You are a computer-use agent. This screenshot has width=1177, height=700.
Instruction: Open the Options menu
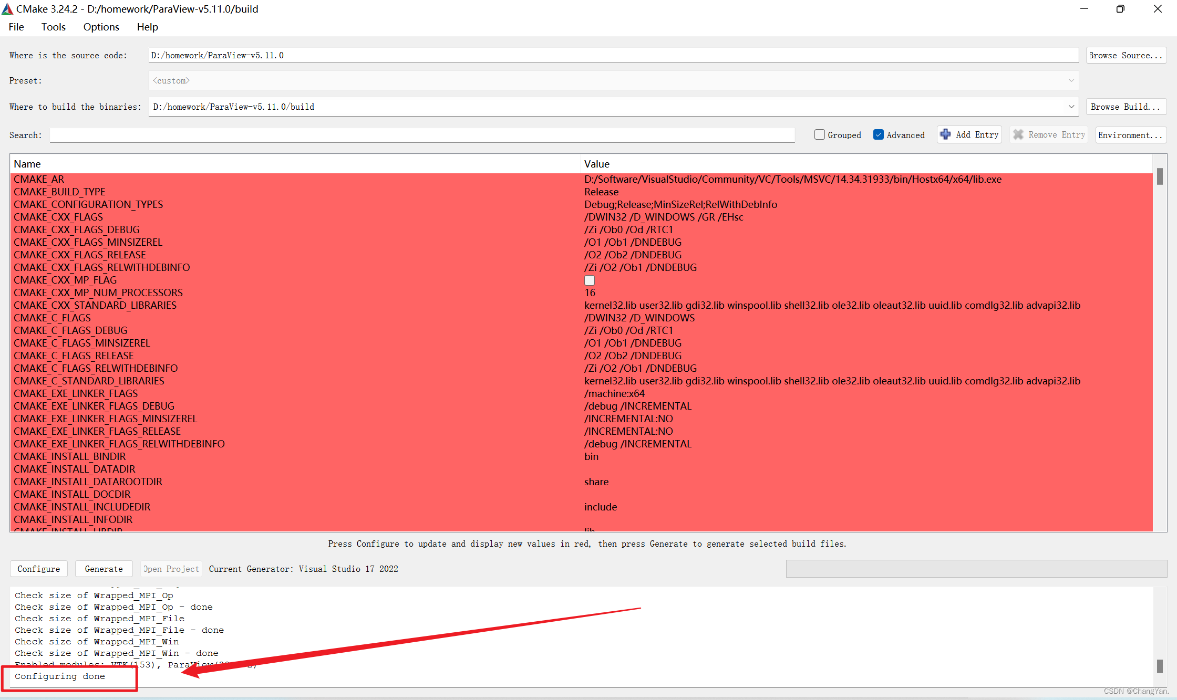coord(101,27)
